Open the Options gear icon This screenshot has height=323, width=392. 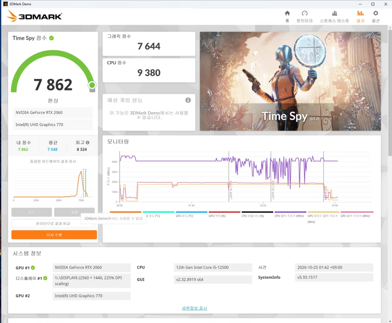376,13
